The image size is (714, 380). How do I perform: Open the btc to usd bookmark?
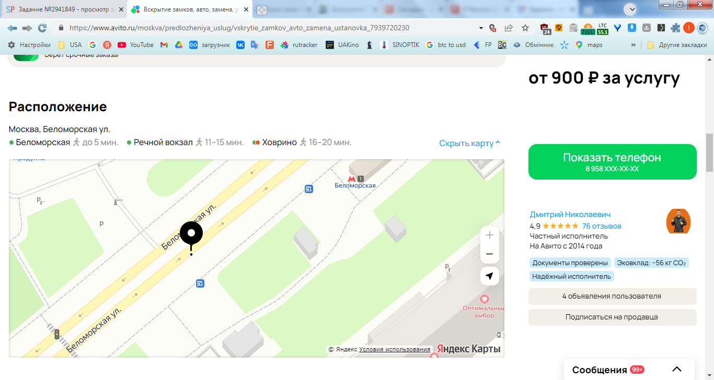pos(445,45)
